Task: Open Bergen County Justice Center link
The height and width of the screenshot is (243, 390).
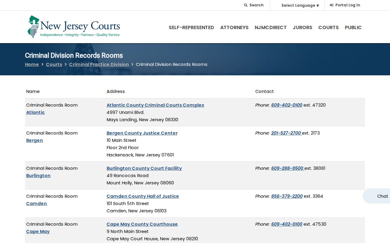Action: click(142, 133)
